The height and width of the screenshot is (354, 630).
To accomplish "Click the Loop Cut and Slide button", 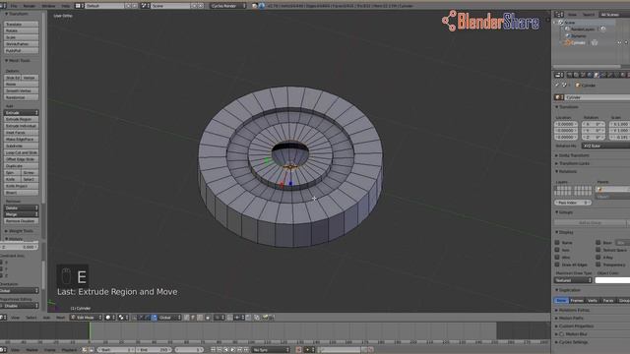I will pyautogui.click(x=21, y=152).
